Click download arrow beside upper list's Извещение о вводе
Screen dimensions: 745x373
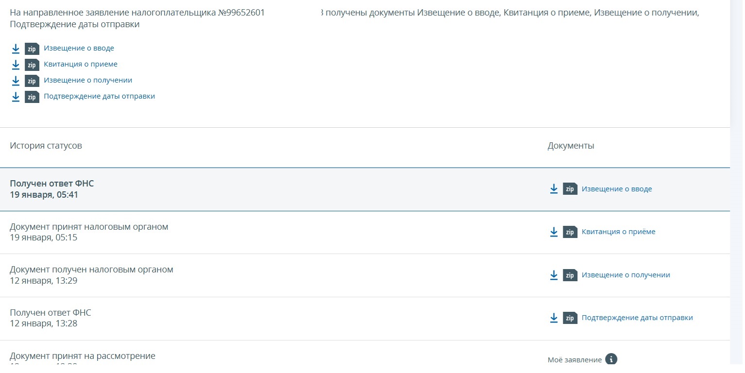click(16, 49)
